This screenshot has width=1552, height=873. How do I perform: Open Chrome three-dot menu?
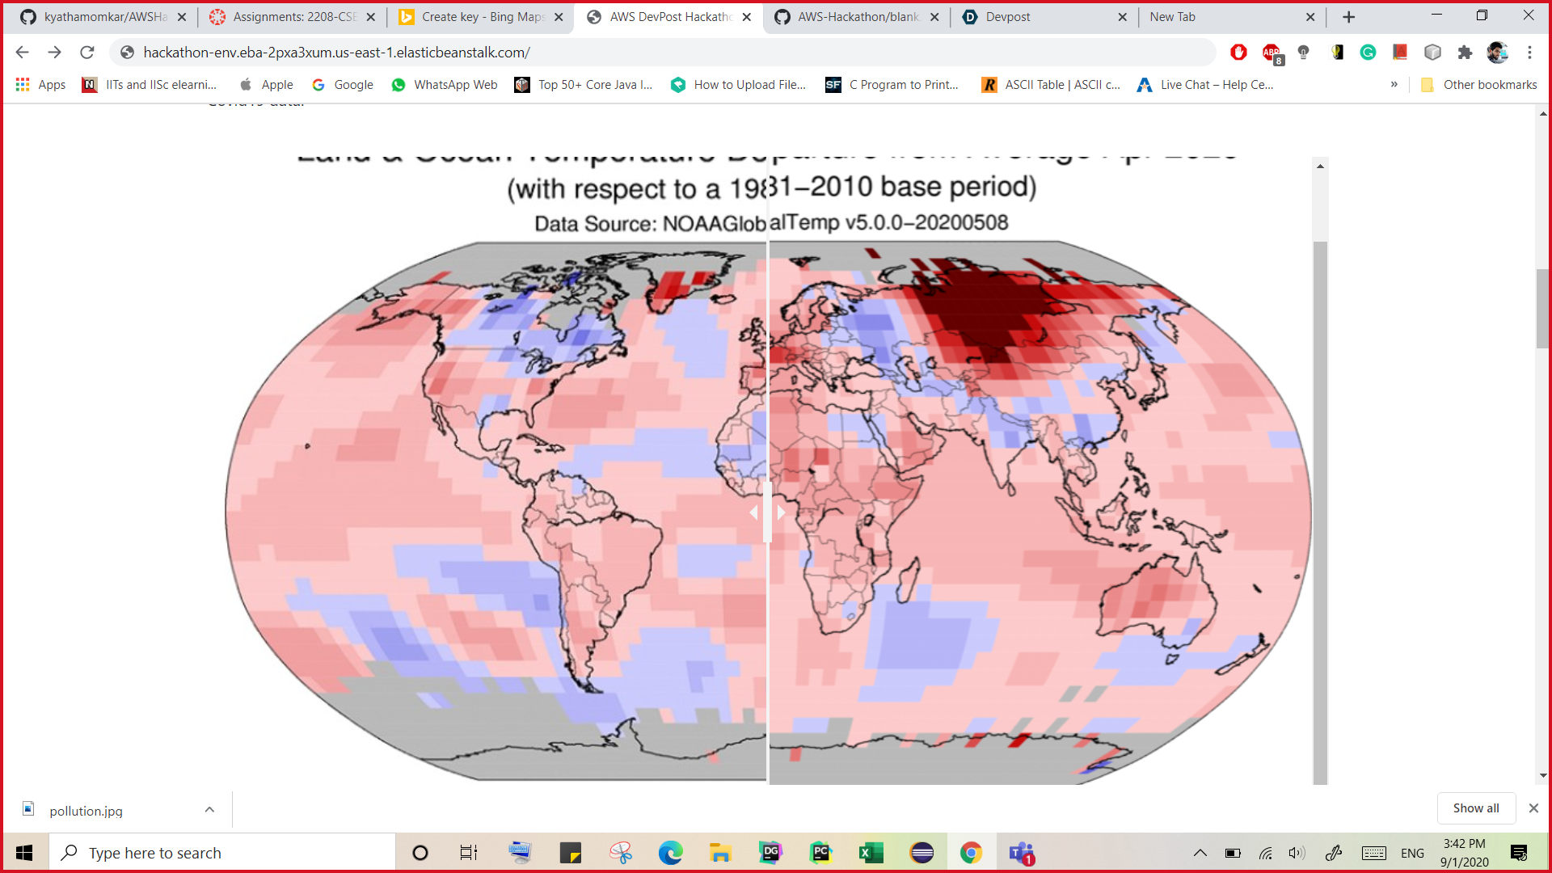pos(1529,53)
